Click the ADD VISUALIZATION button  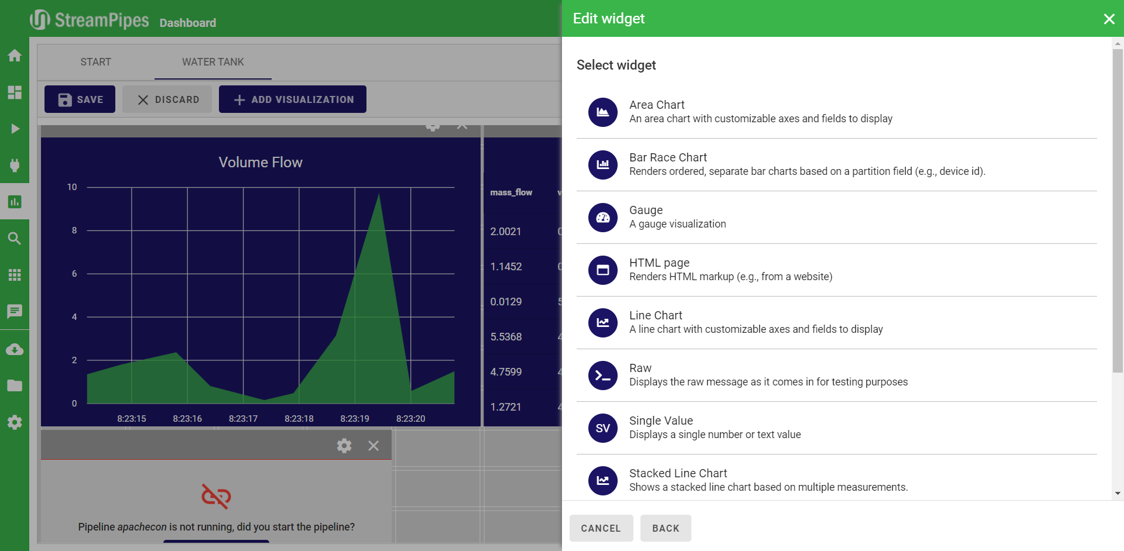point(293,99)
